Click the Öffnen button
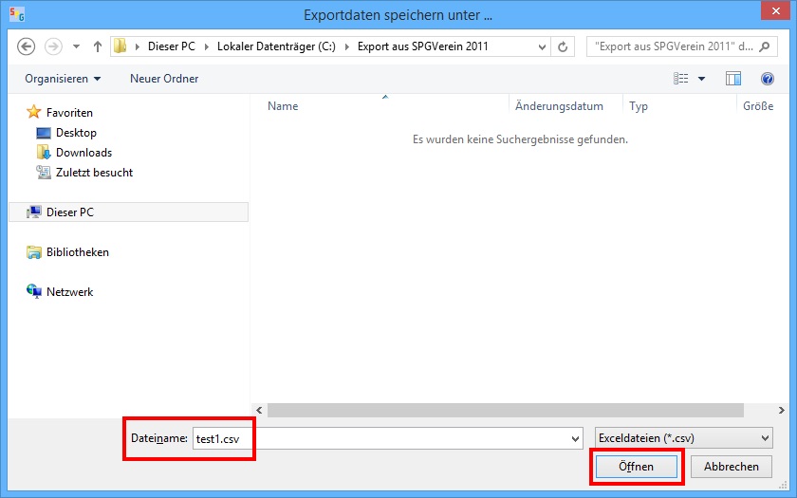Image resolution: width=797 pixels, height=498 pixels. (x=636, y=467)
